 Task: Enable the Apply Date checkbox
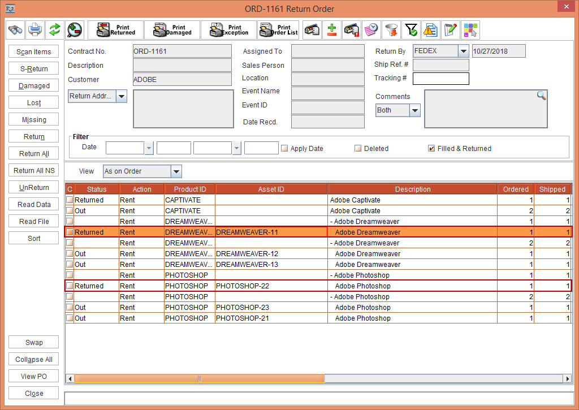285,149
